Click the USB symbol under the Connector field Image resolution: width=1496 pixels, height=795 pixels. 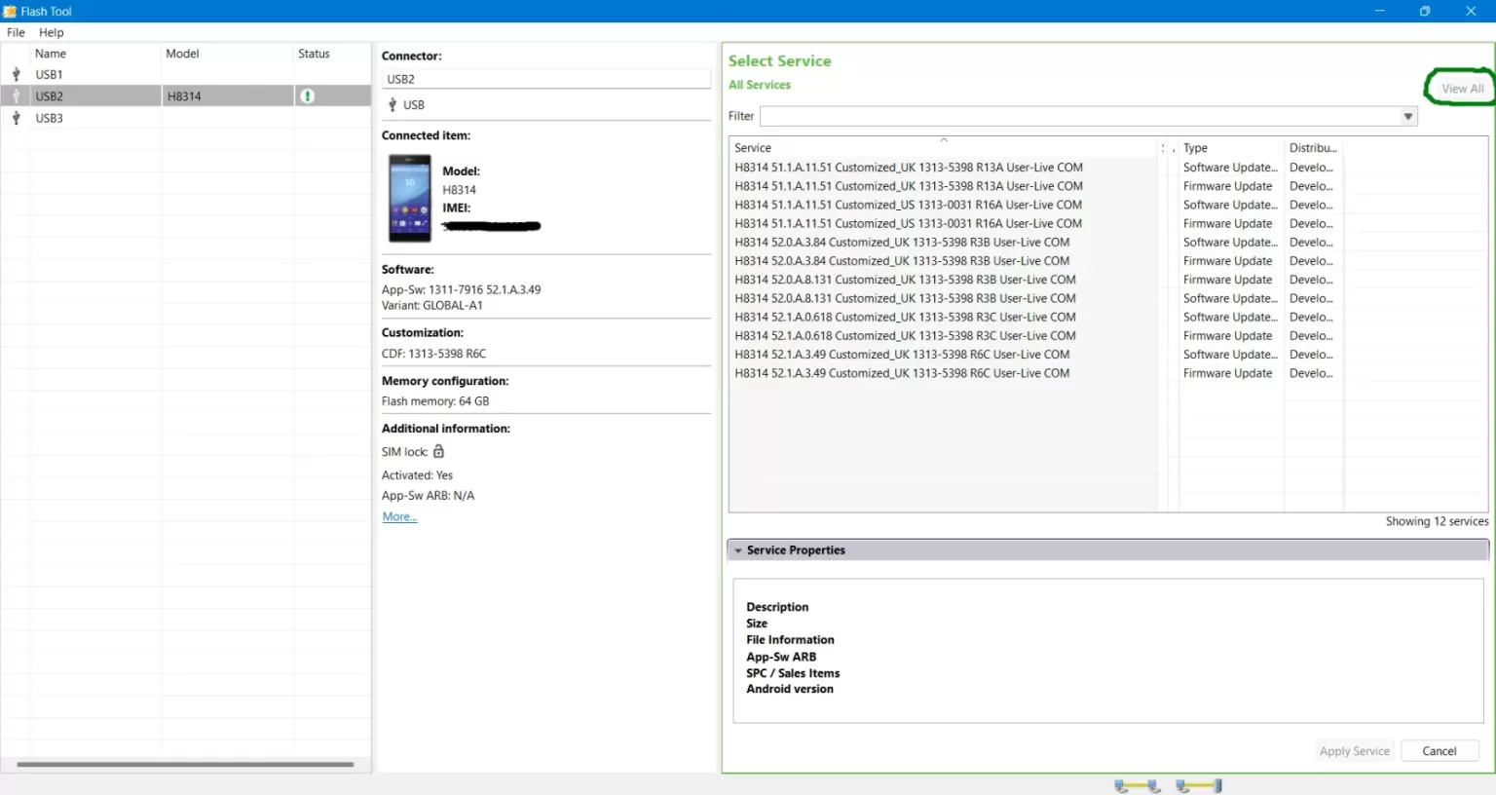pyautogui.click(x=393, y=105)
